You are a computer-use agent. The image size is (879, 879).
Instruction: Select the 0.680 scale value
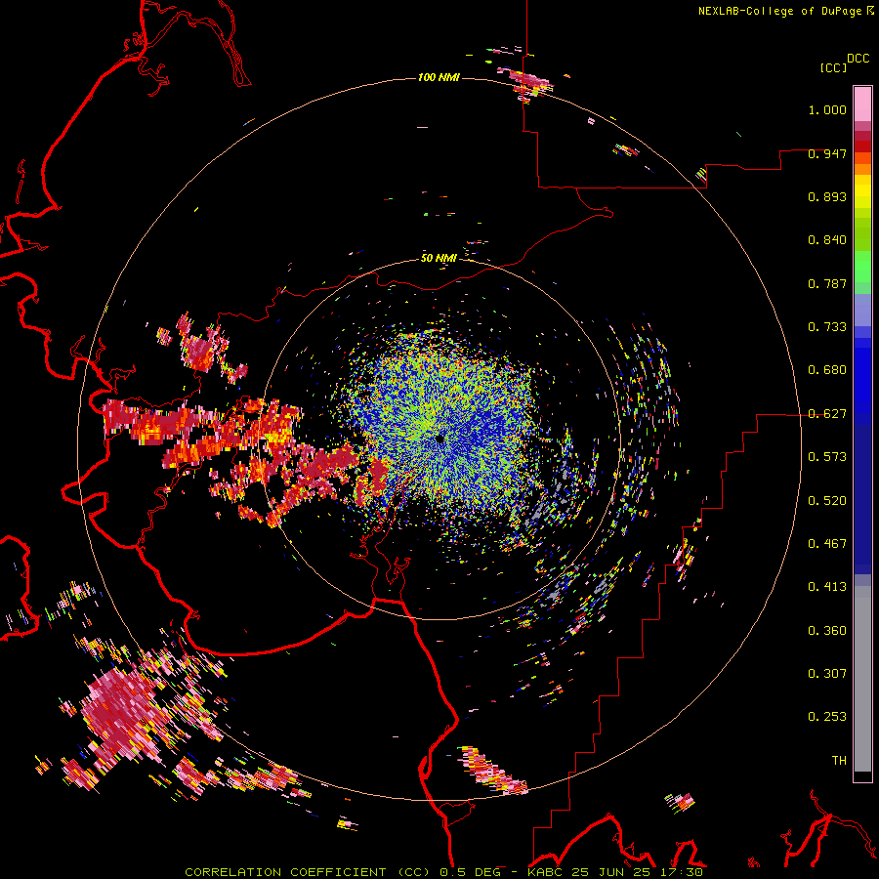point(827,370)
